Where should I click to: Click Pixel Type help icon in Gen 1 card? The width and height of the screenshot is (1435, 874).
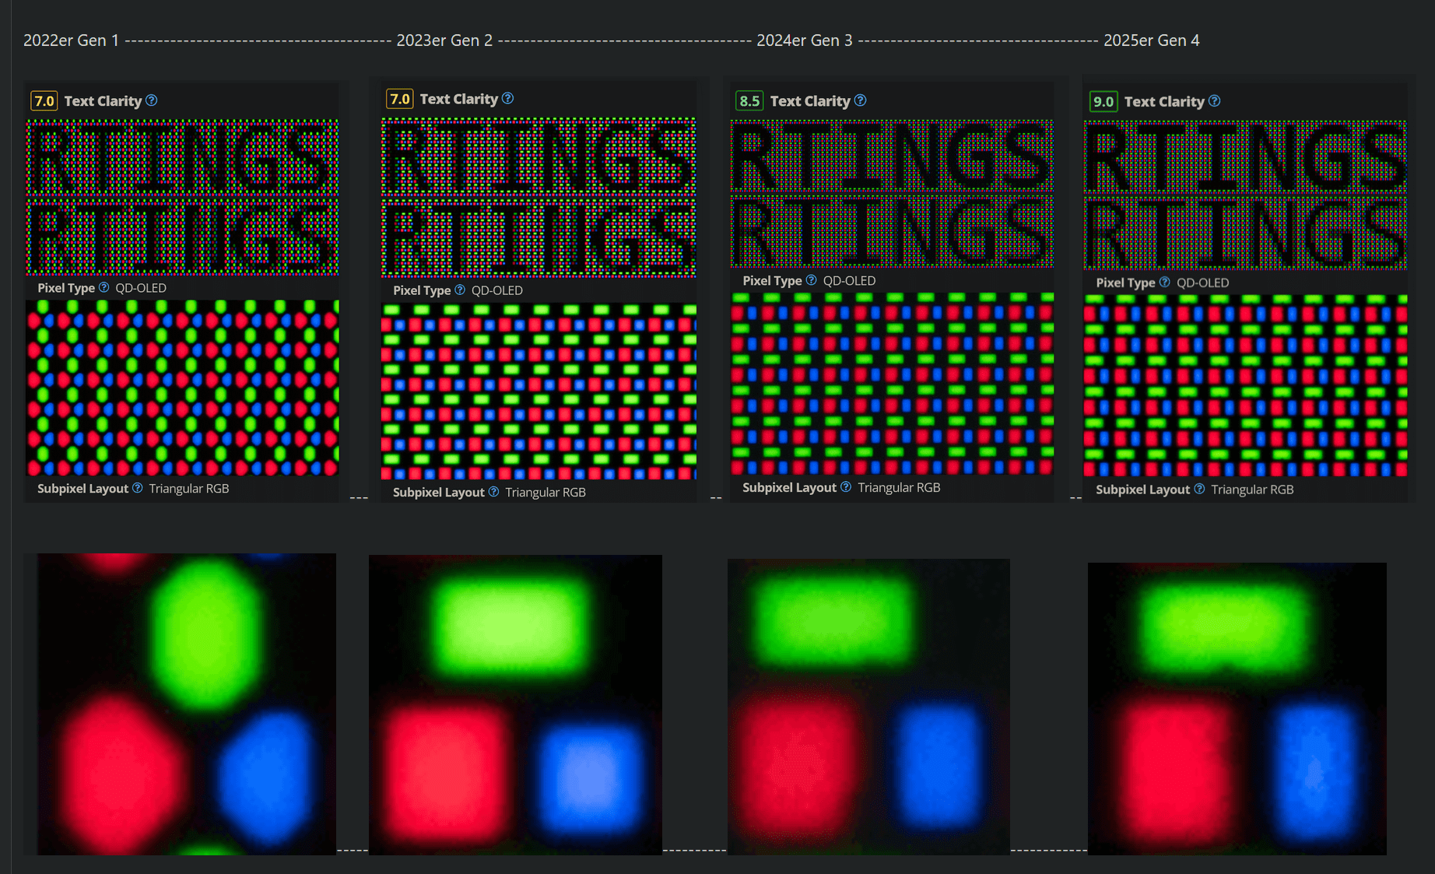tap(104, 287)
